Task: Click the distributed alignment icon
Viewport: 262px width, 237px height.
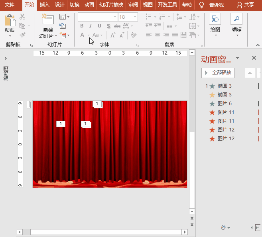Action: [x=183, y=35]
